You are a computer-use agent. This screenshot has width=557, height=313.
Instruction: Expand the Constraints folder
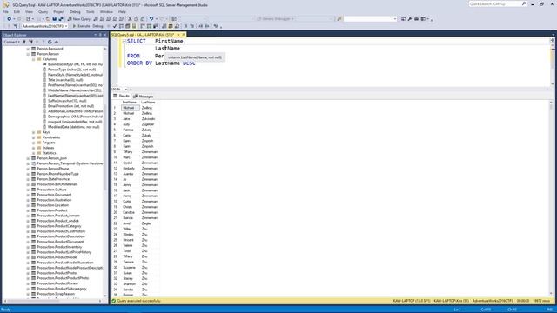point(34,137)
